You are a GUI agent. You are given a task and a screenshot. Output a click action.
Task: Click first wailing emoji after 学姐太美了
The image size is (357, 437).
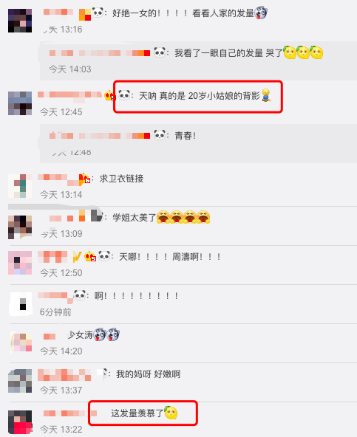tap(163, 217)
